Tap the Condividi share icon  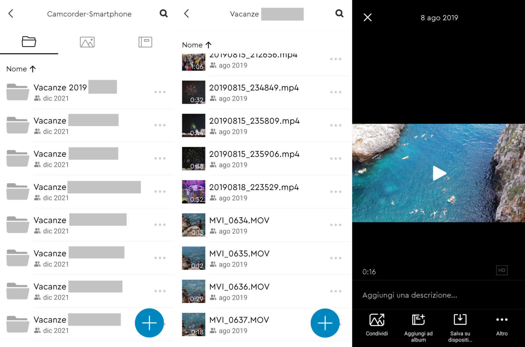point(377,323)
